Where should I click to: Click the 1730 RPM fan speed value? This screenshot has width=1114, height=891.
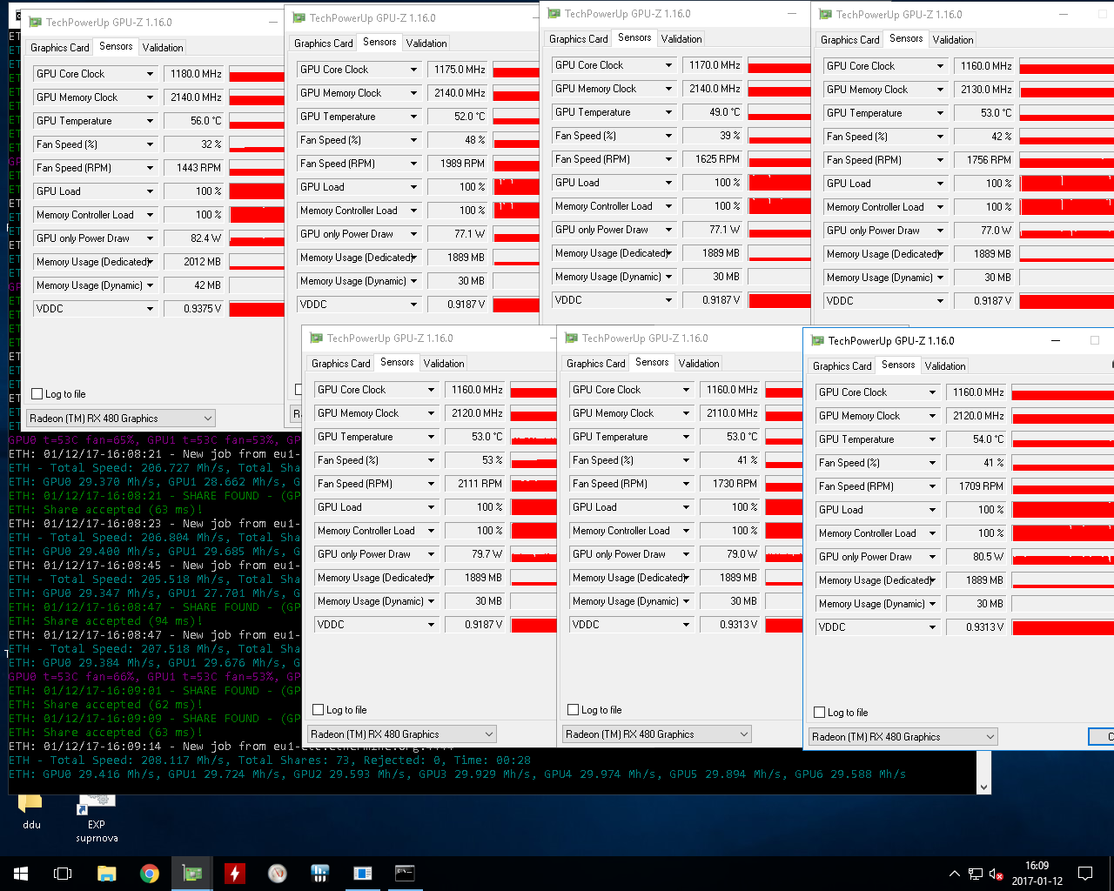click(730, 484)
